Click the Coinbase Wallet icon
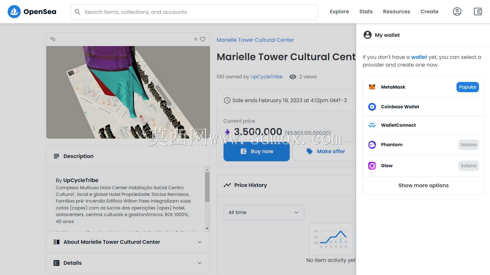The height and width of the screenshot is (275, 490). (372, 107)
